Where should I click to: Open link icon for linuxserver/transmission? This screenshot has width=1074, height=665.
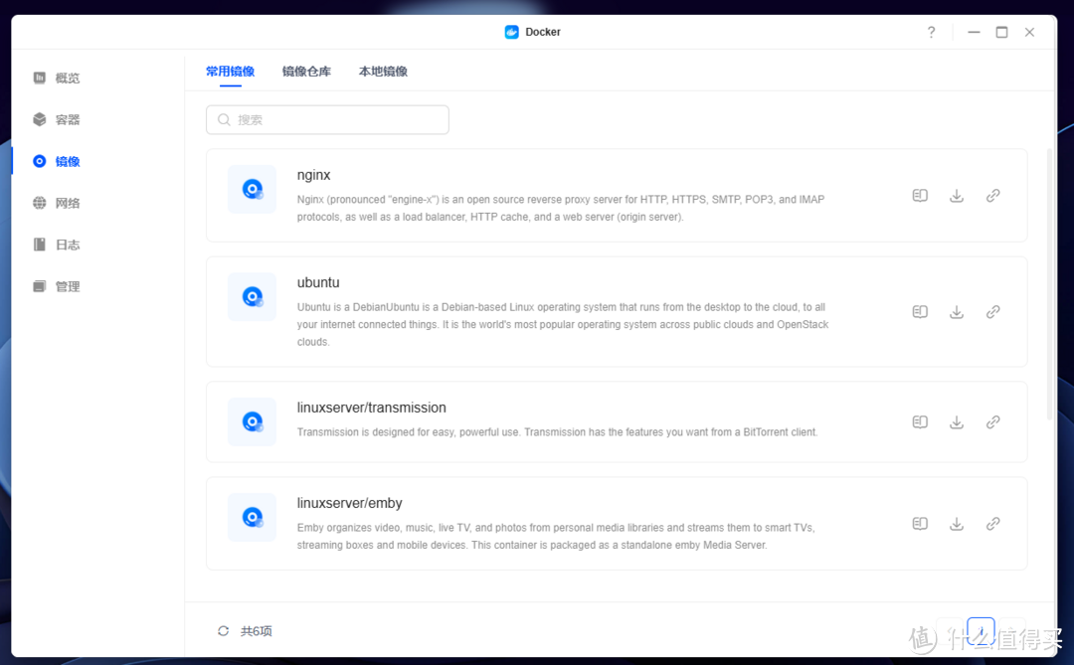[x=993, y=421]
